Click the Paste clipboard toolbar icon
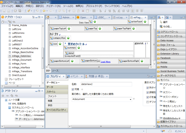The width and height of the screenshot is (186, 133). [x=78, y=11]
